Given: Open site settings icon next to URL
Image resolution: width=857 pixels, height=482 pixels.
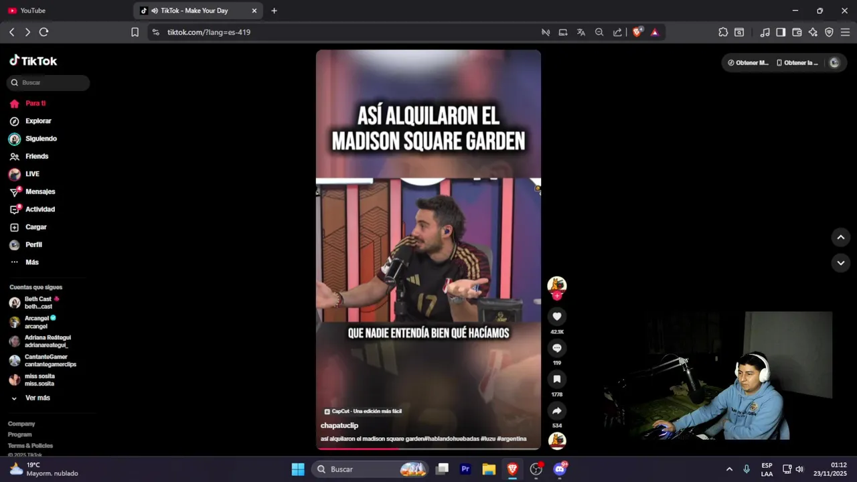Looking at the screenshot, I should click(x=155, y=32).
